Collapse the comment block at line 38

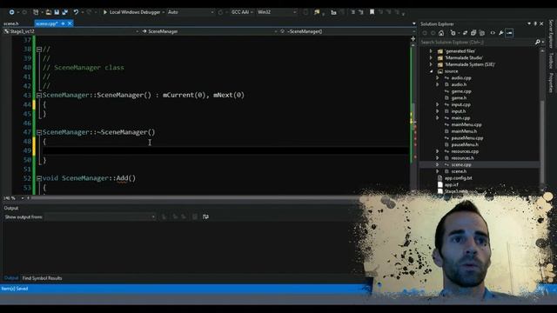39,50
